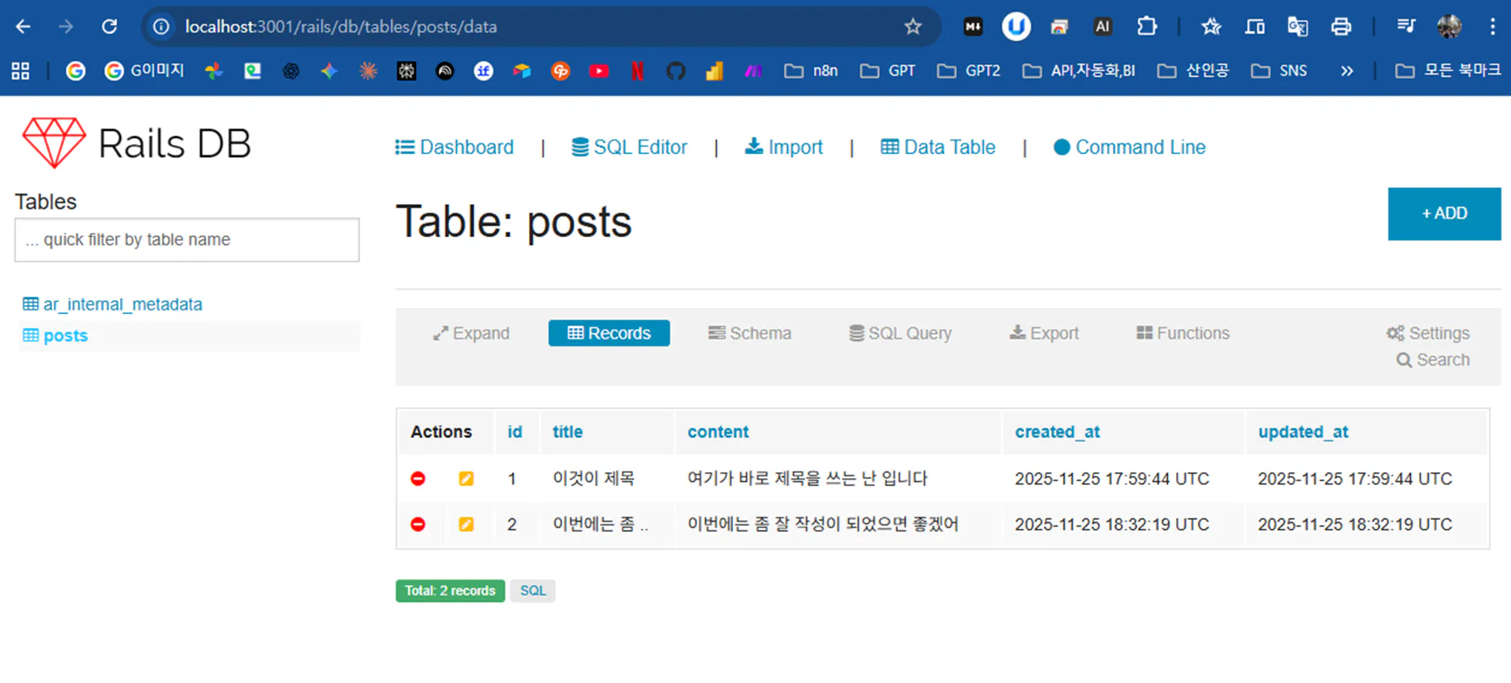This screenshot has width=1511, height=683.
Task: Open the translate extension icon
Action: click(1298, 27)
